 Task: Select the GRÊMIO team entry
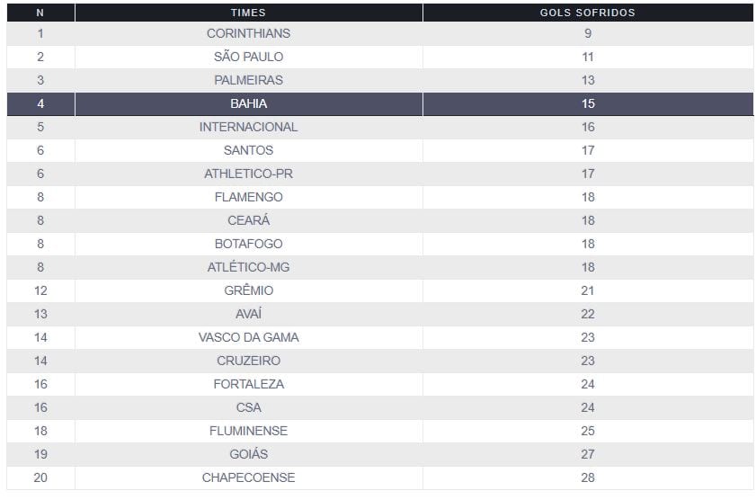248,290
